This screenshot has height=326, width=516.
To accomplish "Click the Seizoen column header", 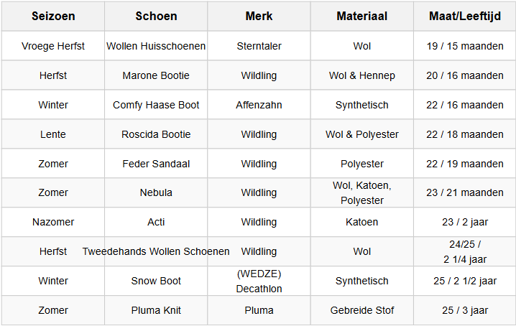I will coord(53,17).
